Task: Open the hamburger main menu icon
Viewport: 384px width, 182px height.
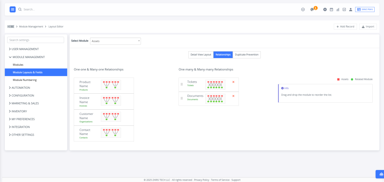Action: tap(12, 9)
